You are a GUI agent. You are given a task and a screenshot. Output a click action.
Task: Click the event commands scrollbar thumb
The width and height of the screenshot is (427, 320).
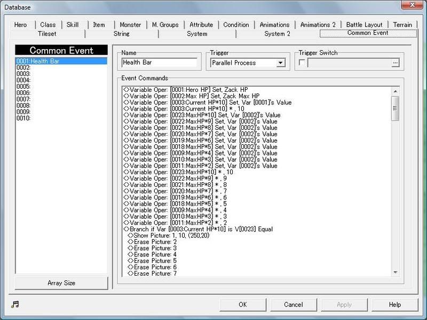395,108
